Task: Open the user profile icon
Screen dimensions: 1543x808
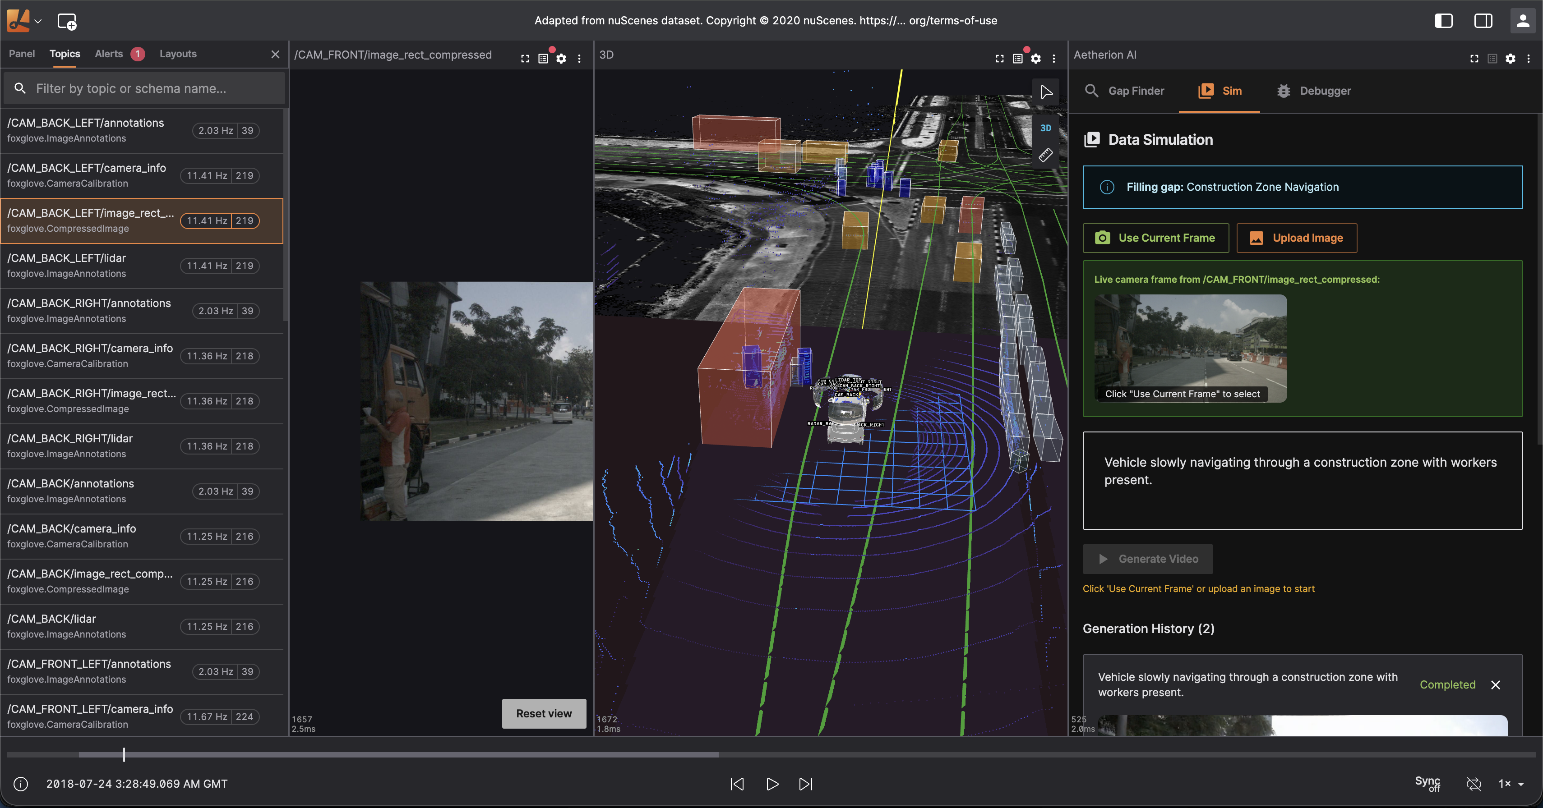Action: 1522,21
